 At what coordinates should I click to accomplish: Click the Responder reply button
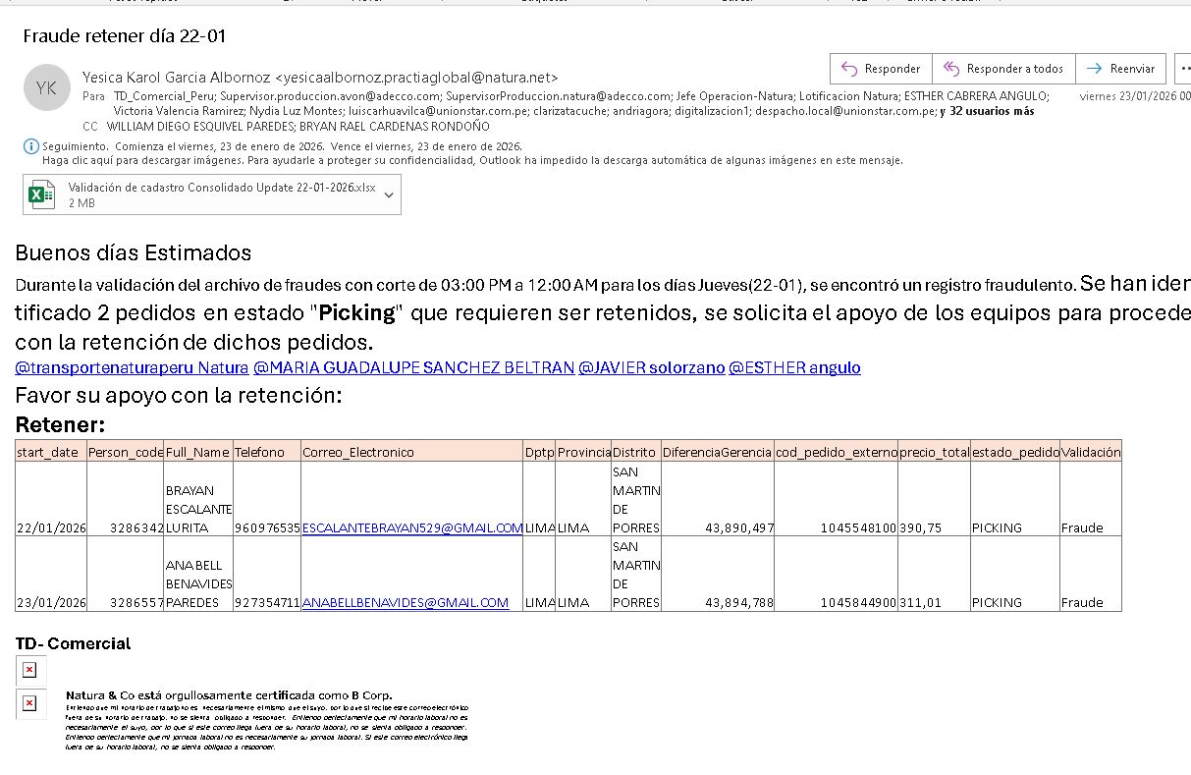pos(881,69)
